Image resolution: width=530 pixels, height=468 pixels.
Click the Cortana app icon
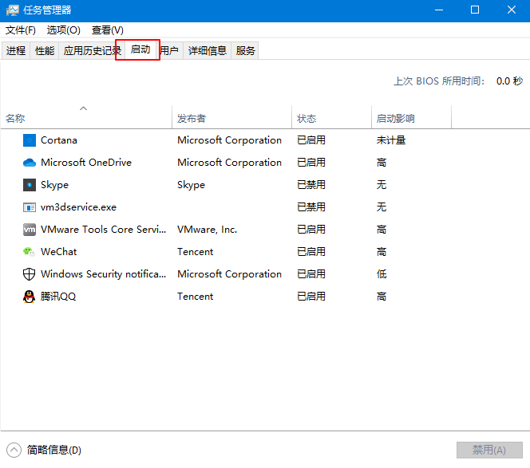coord(30,140)
